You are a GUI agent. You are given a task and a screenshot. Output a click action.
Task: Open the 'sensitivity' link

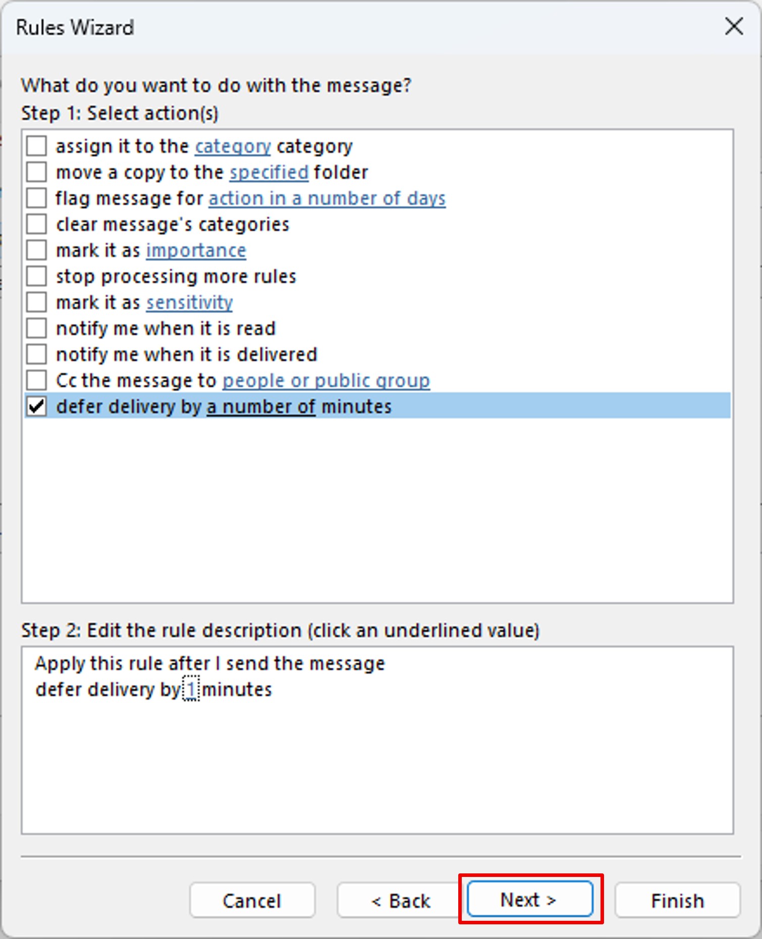pyautogui.click(x=189, y=303)
